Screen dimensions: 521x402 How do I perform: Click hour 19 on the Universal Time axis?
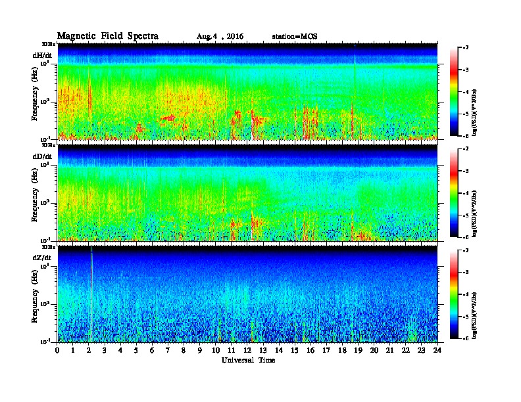point(358,351)
